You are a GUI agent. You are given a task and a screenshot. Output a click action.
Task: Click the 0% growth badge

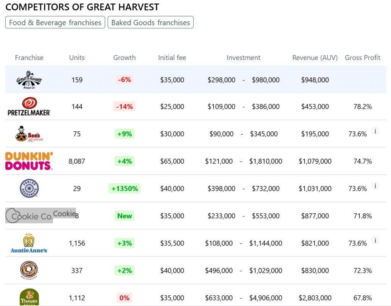click(x=124, y=298)
